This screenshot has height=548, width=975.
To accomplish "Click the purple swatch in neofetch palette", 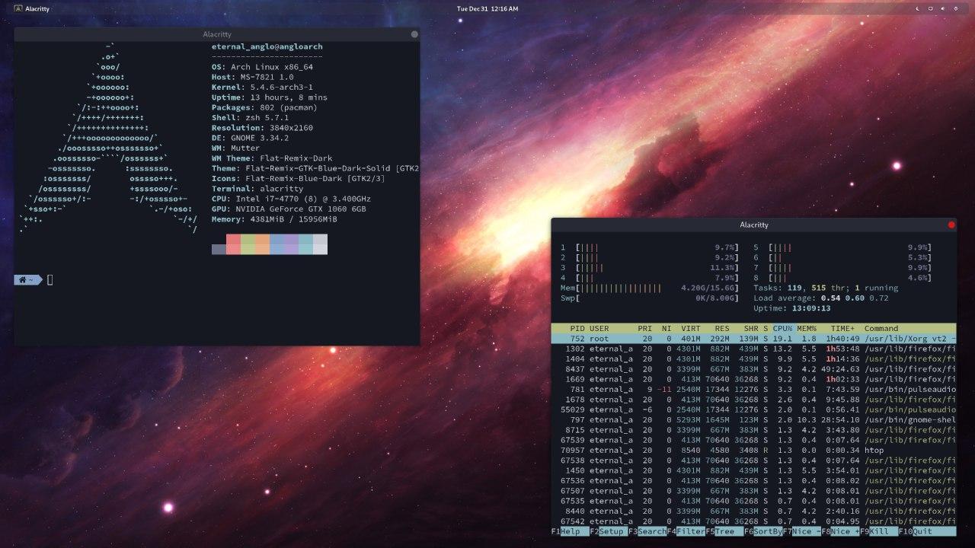I will pos(291,244).
